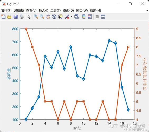The image size is (149, 132).
Task: Open the 工具(T) menu
Action: click(55, 10)
